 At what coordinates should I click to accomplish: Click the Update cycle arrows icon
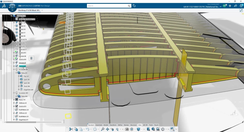pyautogui.click(x=95, y=129)
